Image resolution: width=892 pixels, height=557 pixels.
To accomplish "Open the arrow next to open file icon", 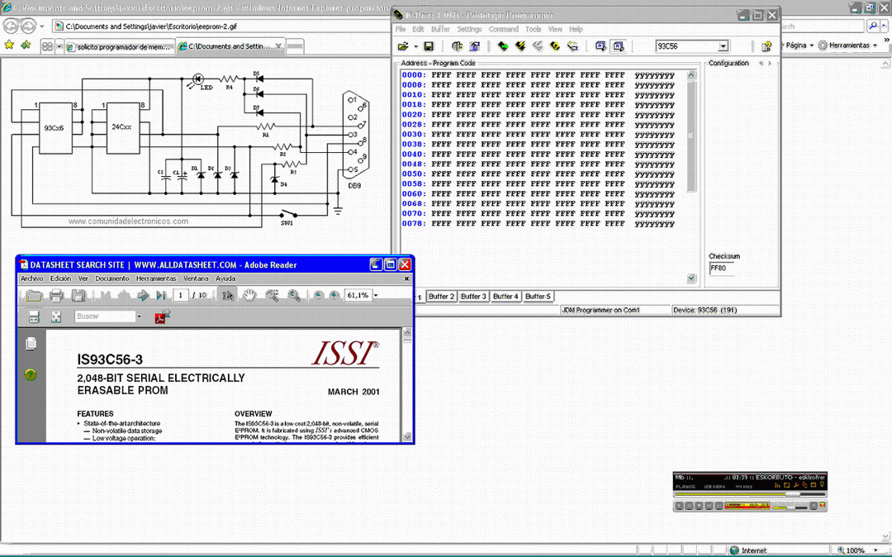I will pos(415,46).
